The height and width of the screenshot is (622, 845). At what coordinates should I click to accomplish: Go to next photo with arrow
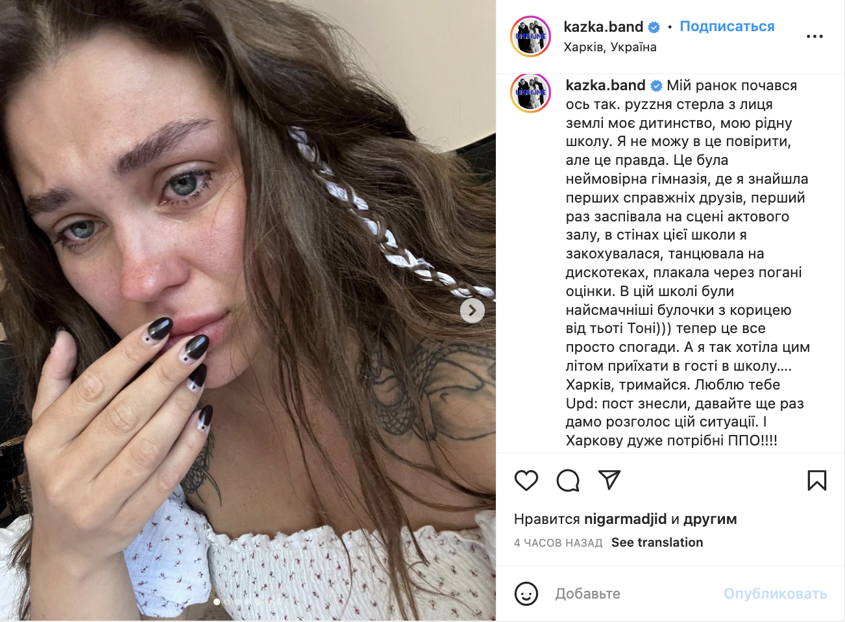click(x=472, y=311)
